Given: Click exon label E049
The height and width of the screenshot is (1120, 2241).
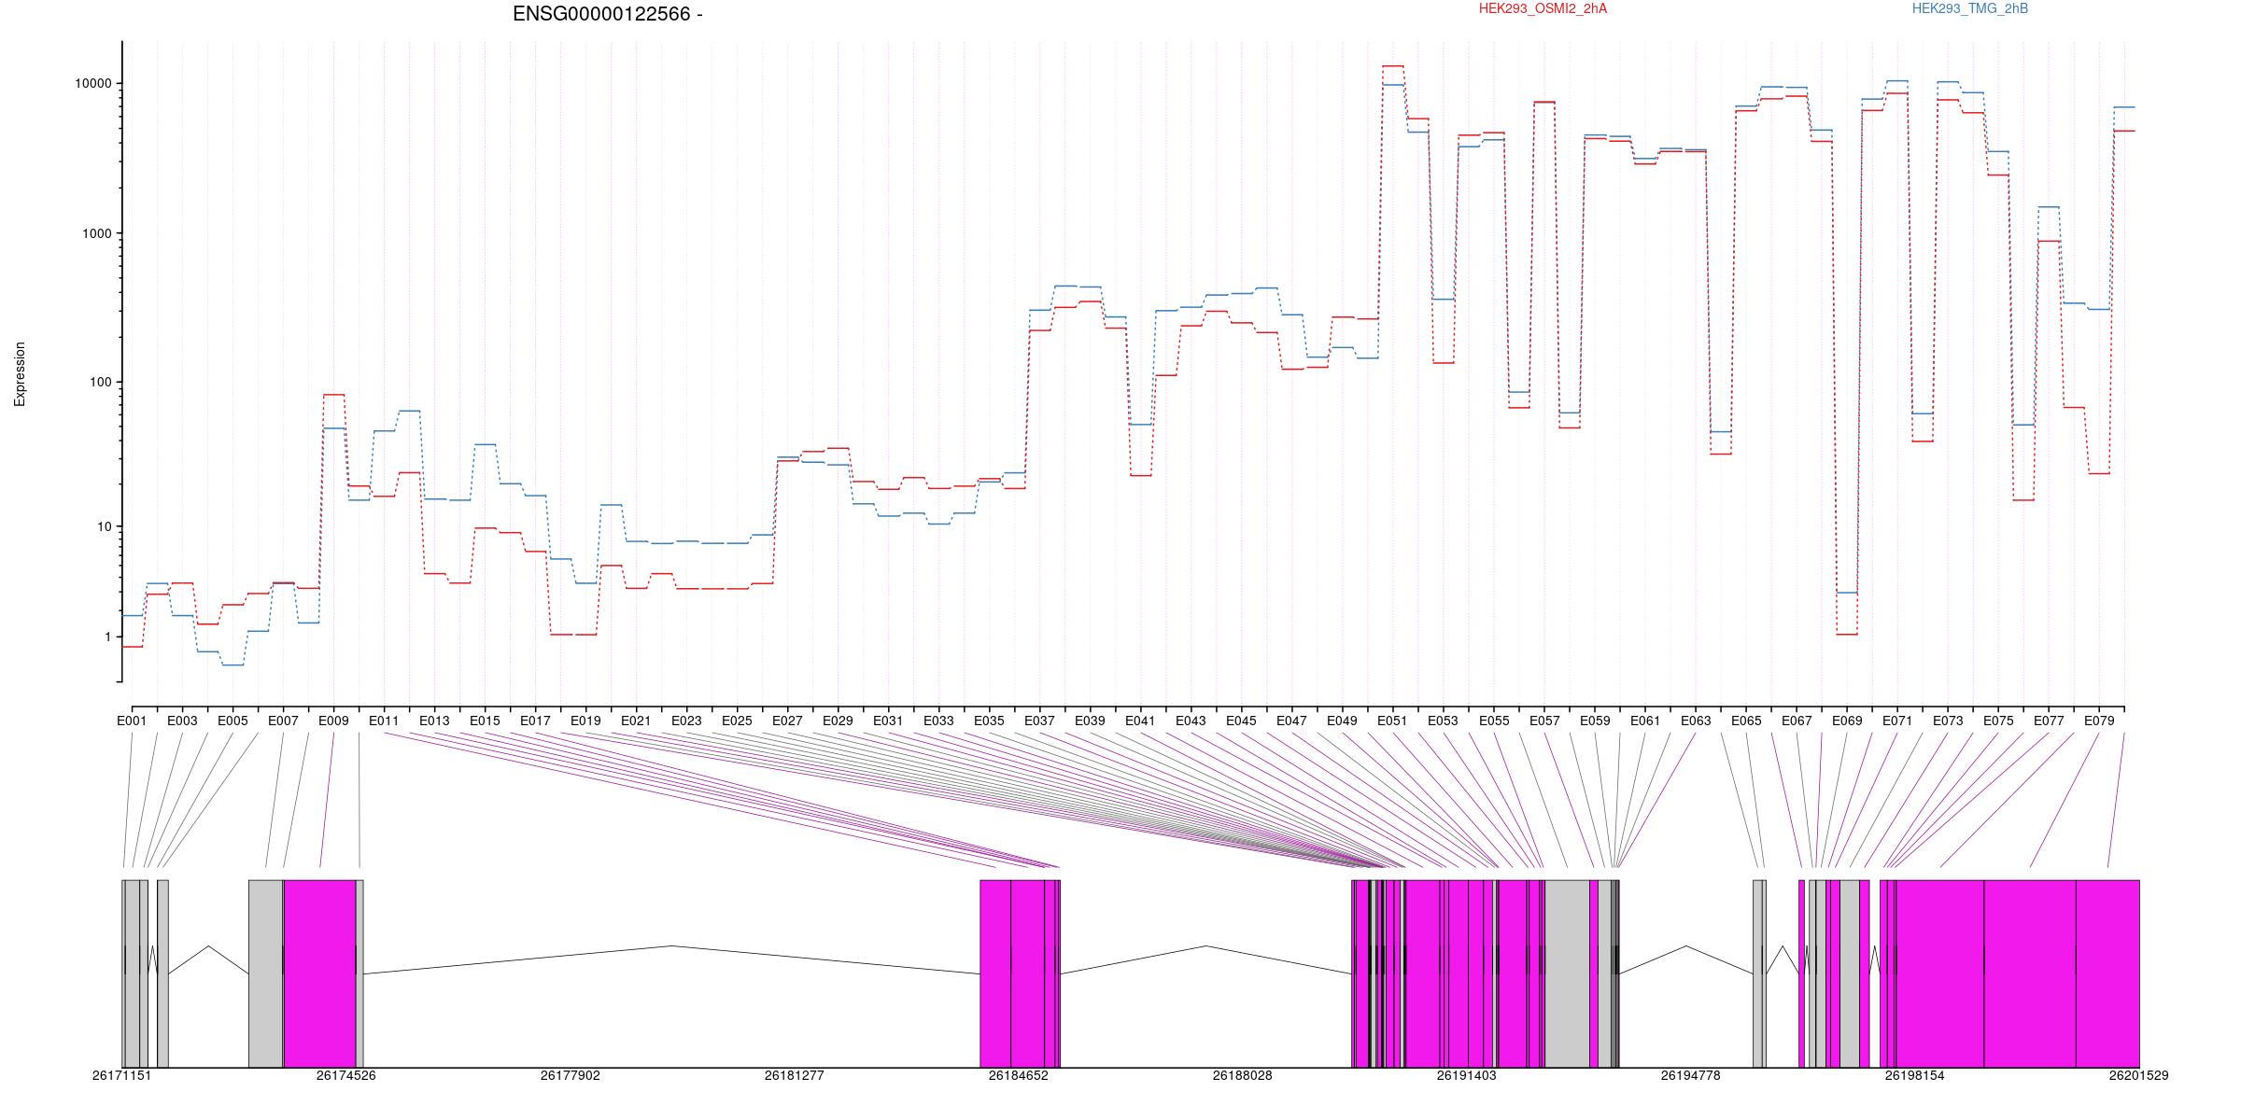Looking at the screenshot, I should [1342, 721].
